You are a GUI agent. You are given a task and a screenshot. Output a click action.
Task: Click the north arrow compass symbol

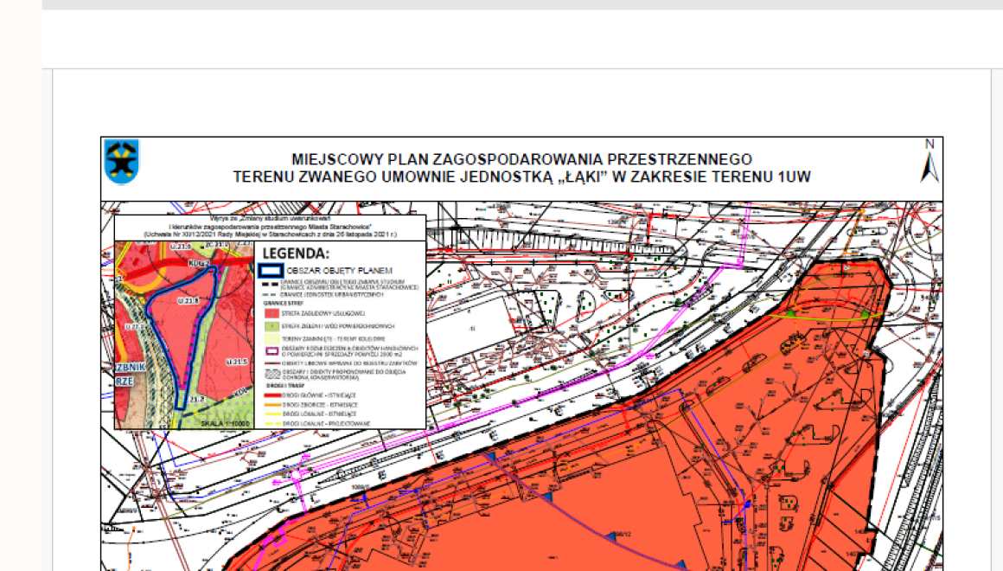click(930, 162)
